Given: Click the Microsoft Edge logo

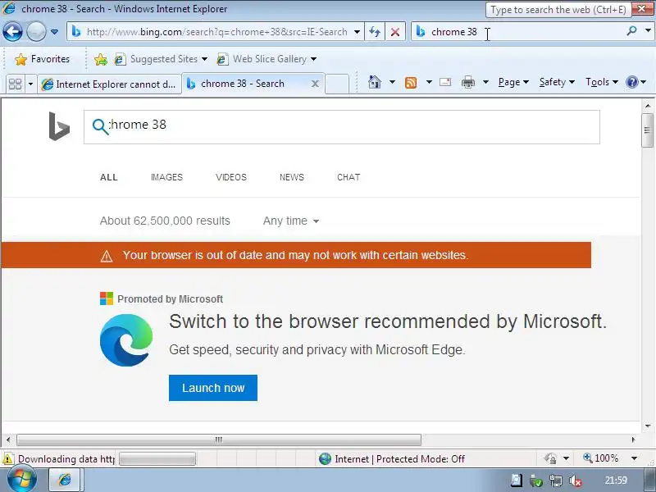Looking at the screenshot, I should pos(126,340).
